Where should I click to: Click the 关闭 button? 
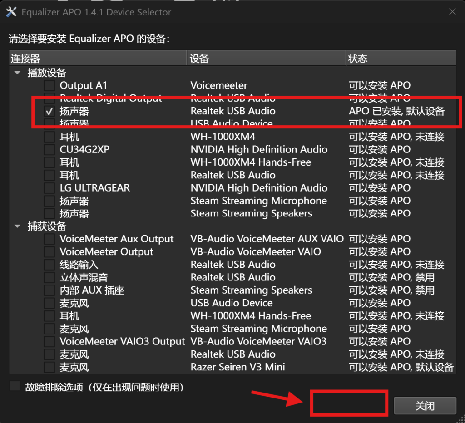click(425, 406)
